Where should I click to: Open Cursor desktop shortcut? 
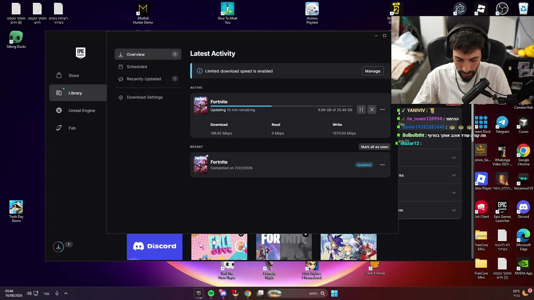pyautogui.click(x=523, y=125)
